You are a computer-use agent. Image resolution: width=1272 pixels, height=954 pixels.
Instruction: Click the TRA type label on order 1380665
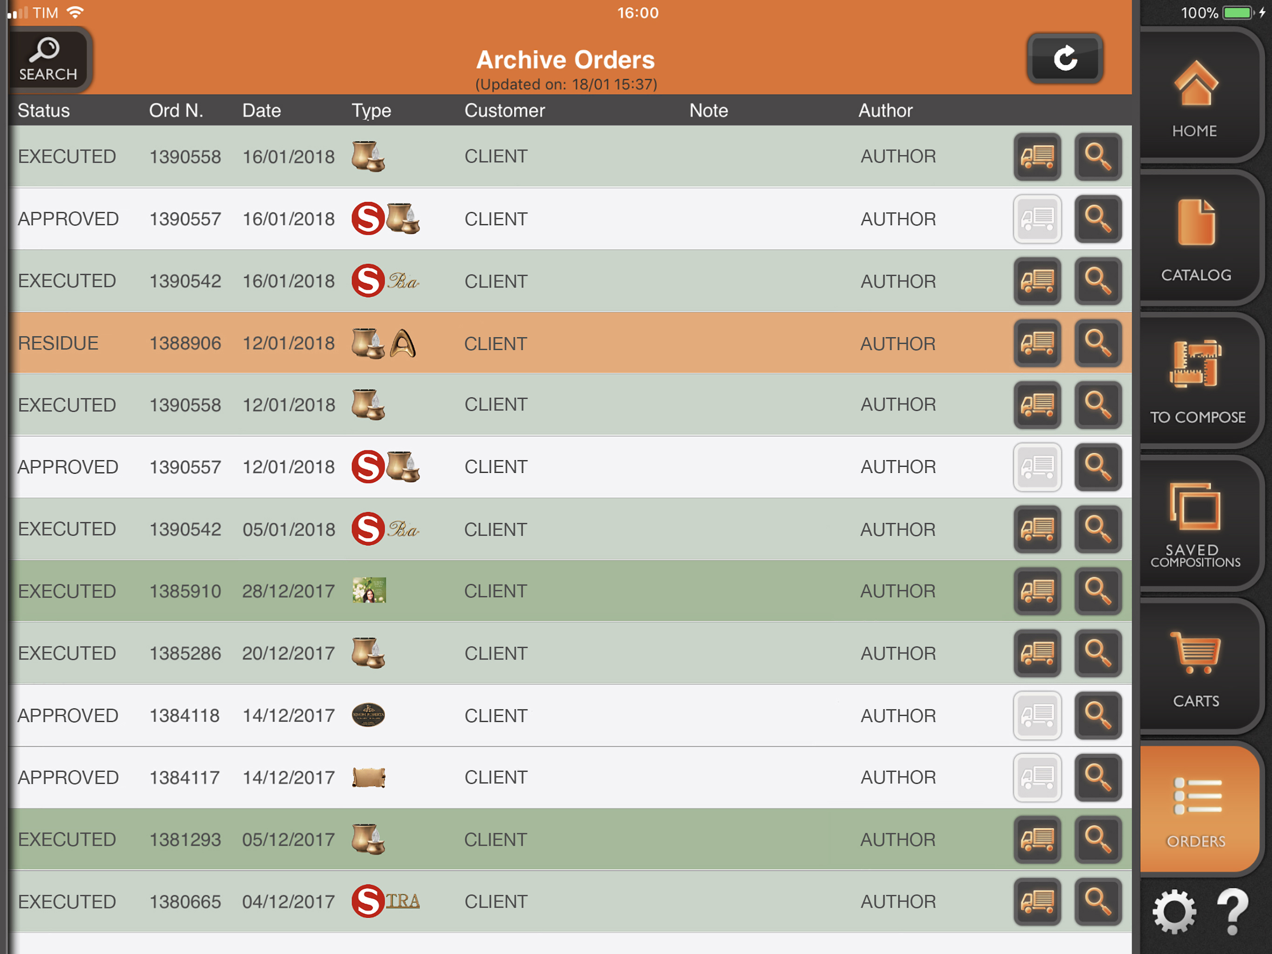403,901
